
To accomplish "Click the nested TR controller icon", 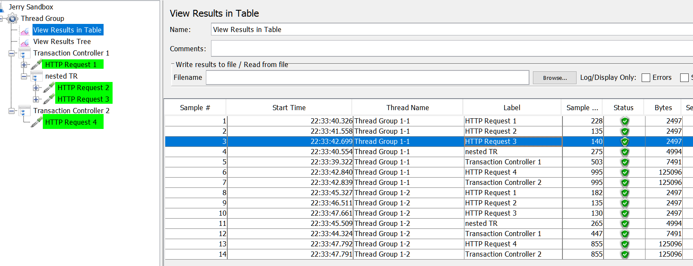I will point(36,76).
